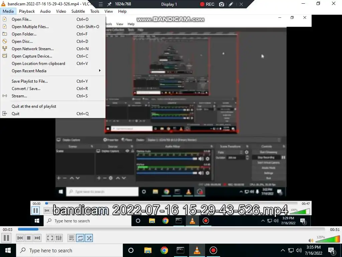Skip to previous media in playlist
342x257 pixels.
pos(20,238)
